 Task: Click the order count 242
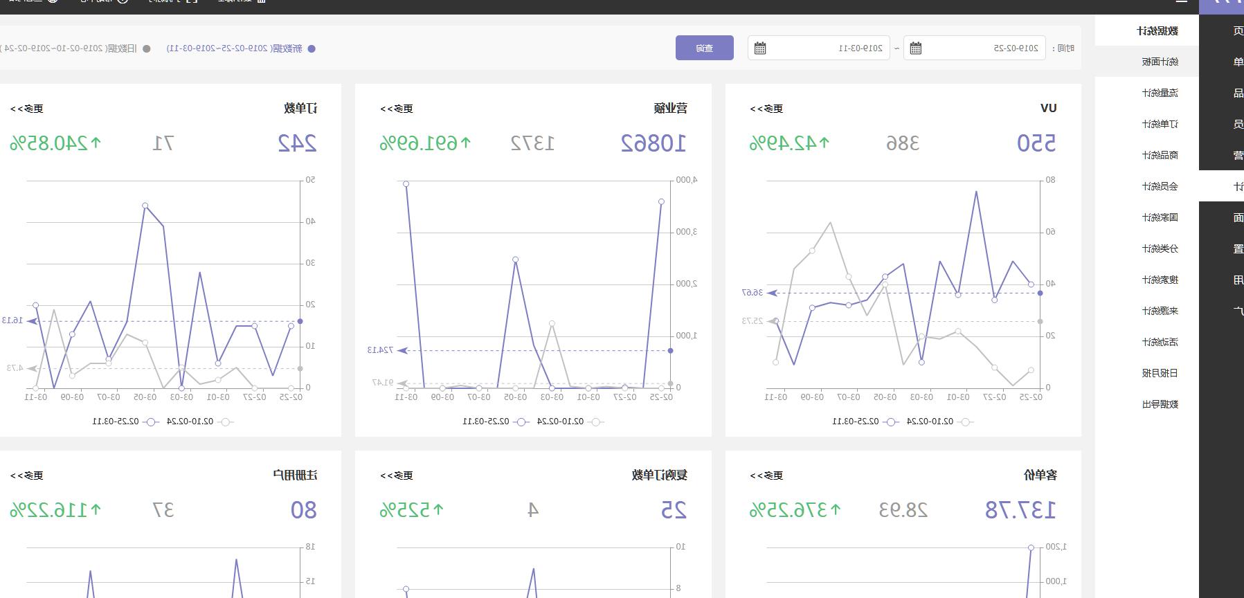coord(297,143)
